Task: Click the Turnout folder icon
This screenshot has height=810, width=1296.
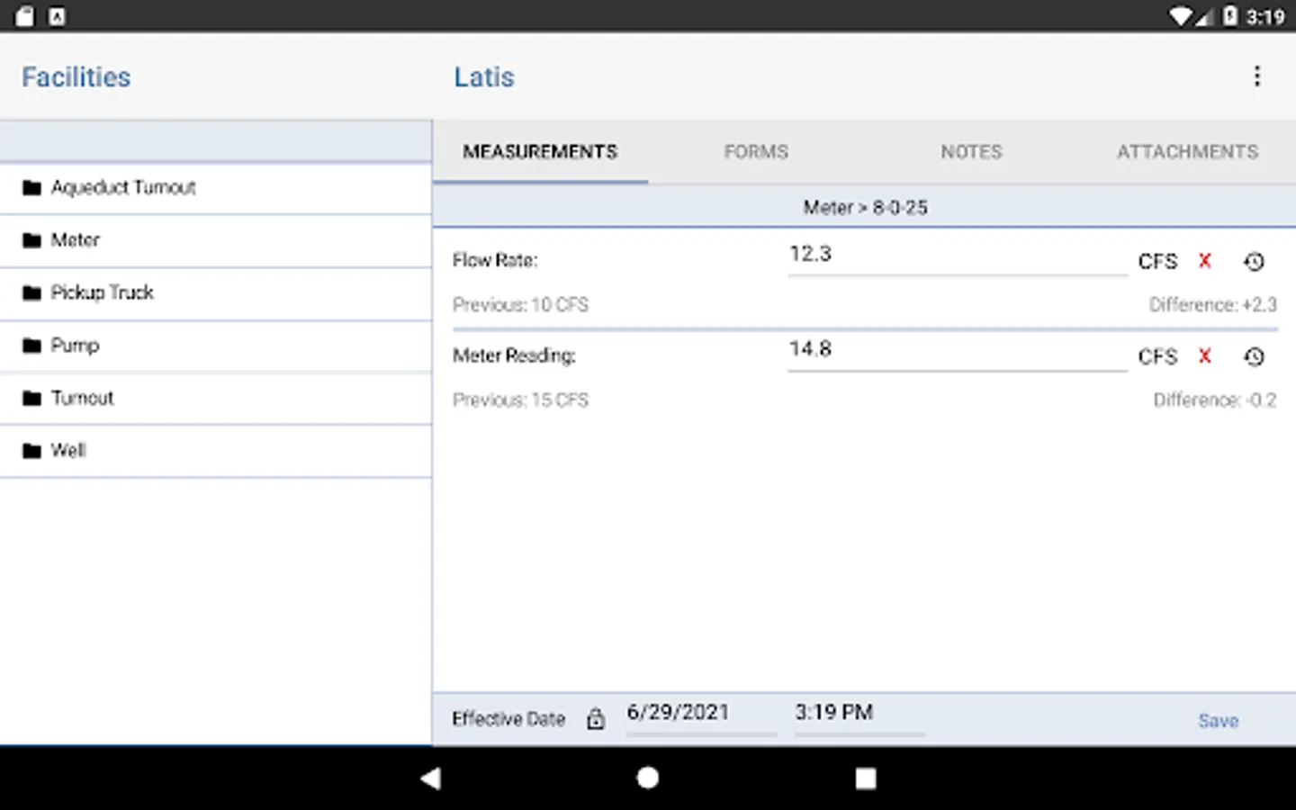Action: click(x=32, y=399)
